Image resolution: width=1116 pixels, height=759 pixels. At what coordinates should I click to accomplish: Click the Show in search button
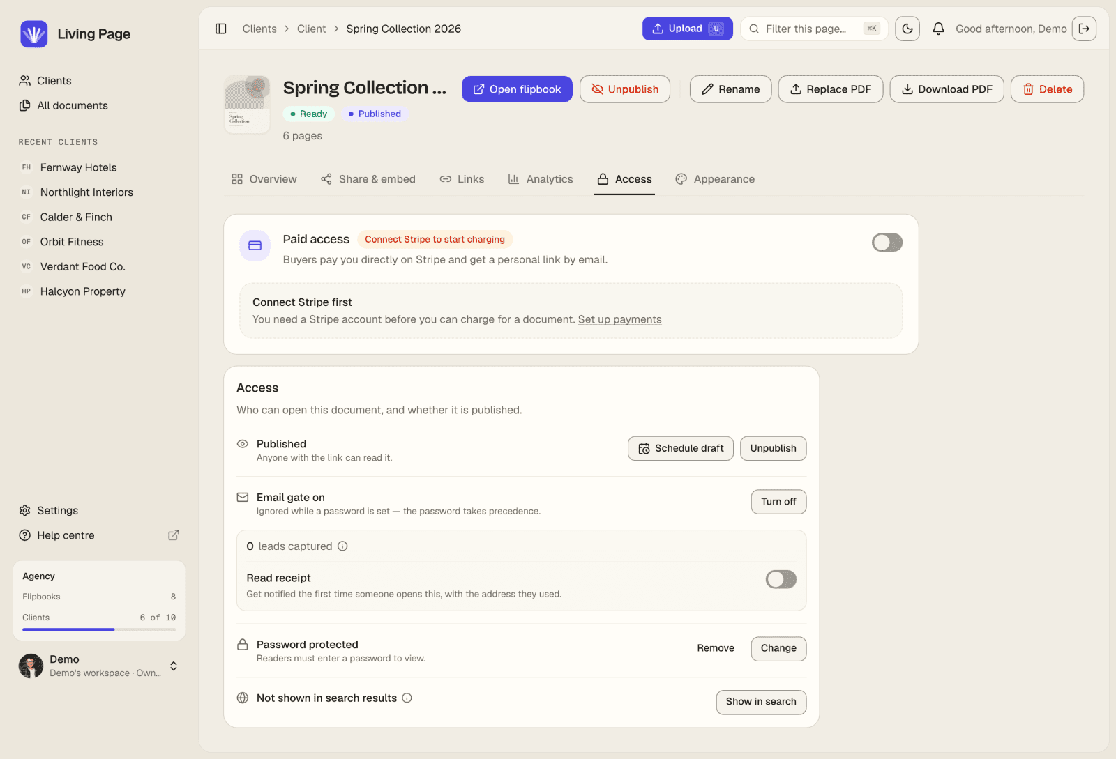click(x=761, y=702)
